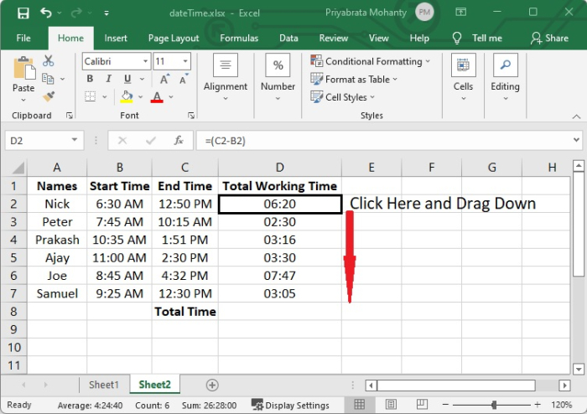Click the yellow fill color button
This screenshot has height=414, width=587.
(x=127, y=97)
